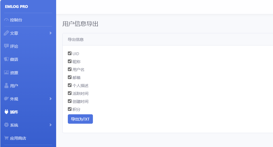
Task: Disable the 积分 export checkbox
Action: click(x=70, y=109)
